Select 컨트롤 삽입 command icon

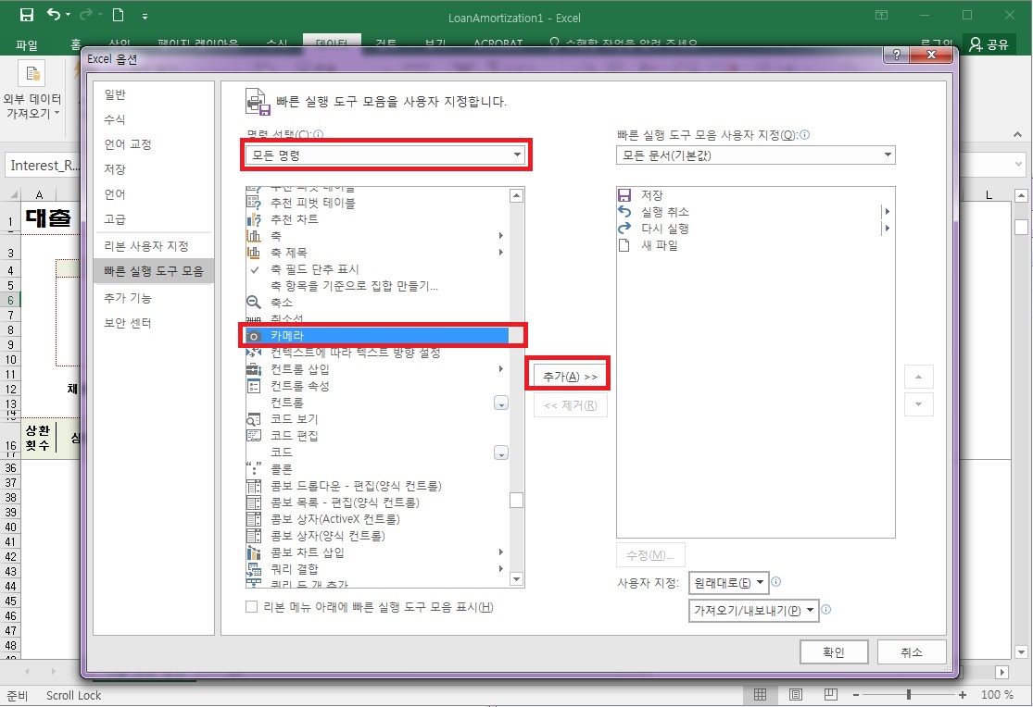(x=254, y=369)
